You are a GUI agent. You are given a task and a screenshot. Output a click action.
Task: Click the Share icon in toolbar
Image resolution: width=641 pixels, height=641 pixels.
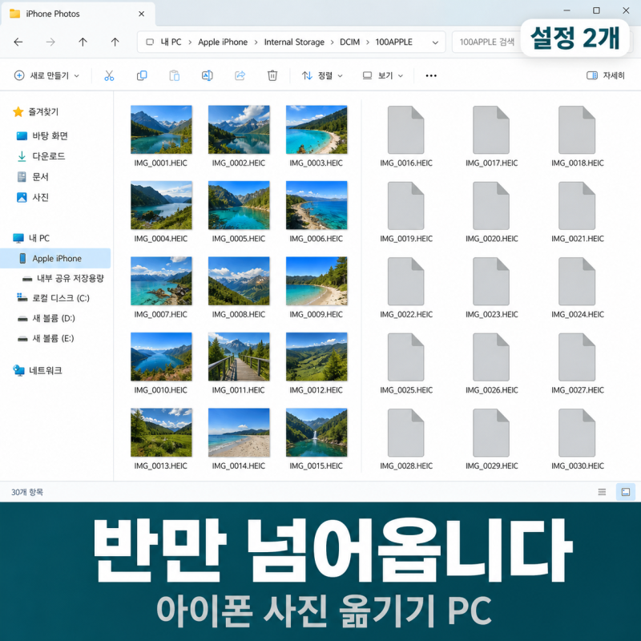[x=240, y=75]
